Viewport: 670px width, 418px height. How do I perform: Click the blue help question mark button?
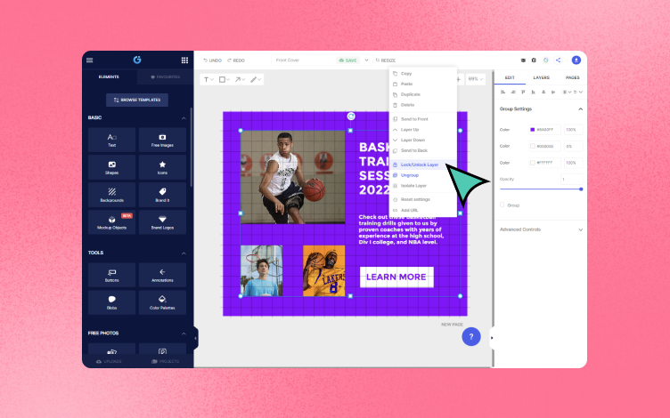[x=471, y=336]
